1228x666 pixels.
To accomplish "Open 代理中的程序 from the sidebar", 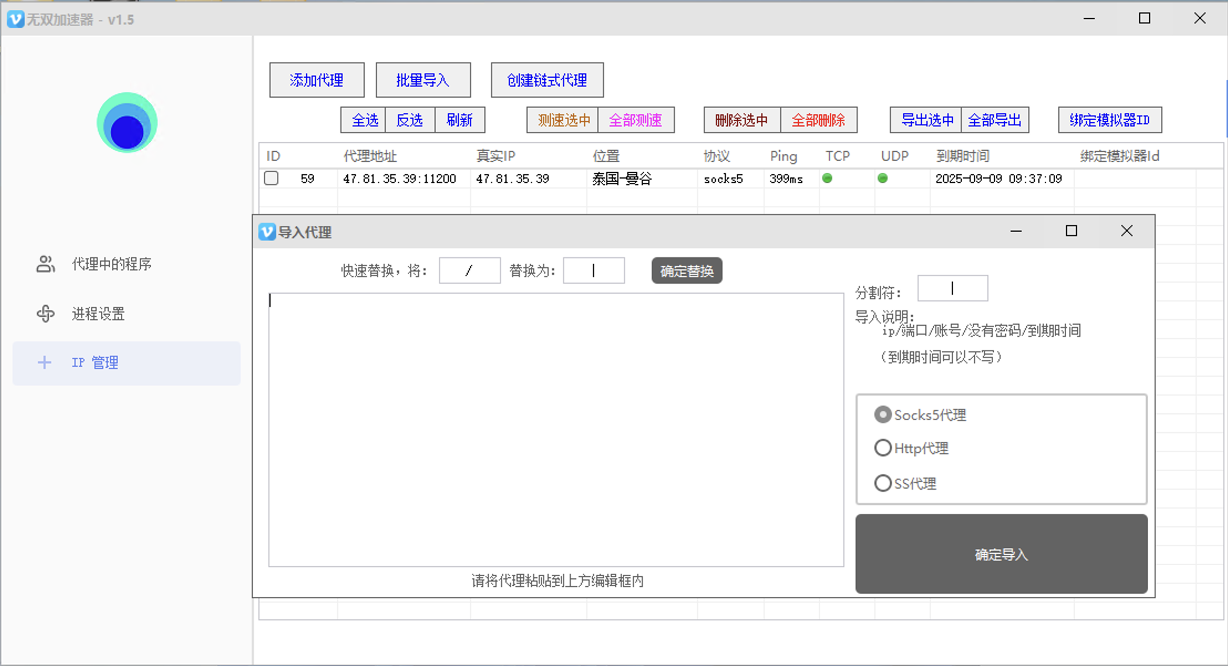I will (111, 264).
